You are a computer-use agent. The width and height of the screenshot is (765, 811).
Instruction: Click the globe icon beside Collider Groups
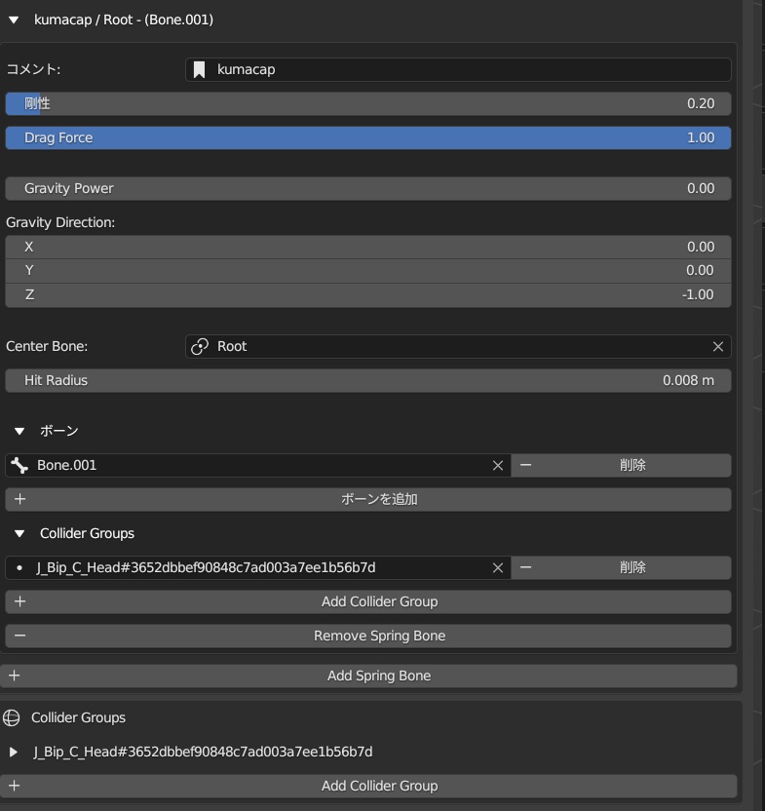[x=12, y=717]
